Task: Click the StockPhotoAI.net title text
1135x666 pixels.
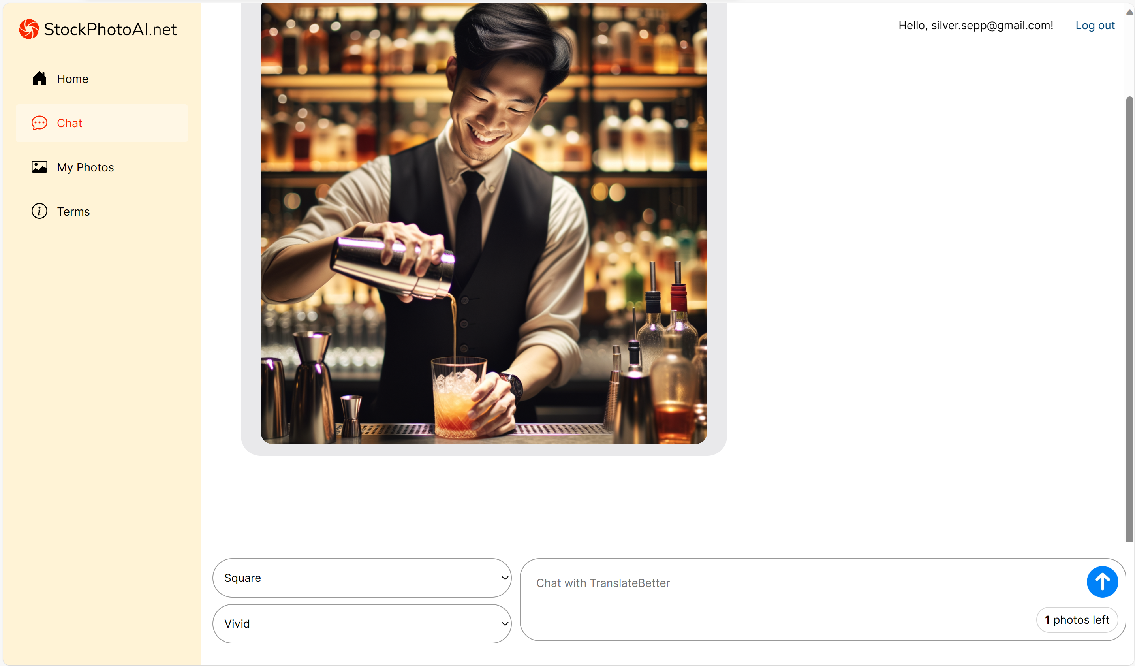Action: pyautogui.click(x=110, y=29)
